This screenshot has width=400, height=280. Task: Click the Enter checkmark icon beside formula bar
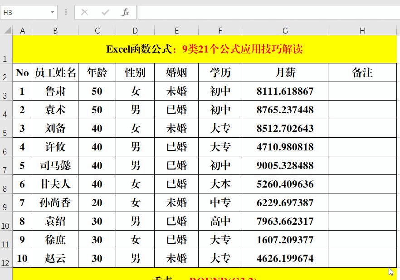[105, 12]
